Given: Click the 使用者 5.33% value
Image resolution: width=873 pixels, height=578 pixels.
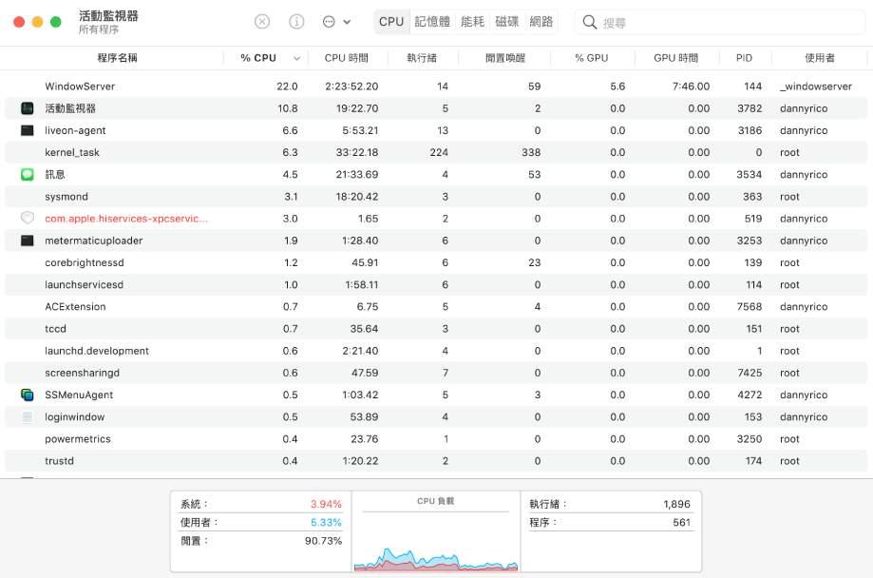Looking at the screenshot, I should tap(326, 522).
